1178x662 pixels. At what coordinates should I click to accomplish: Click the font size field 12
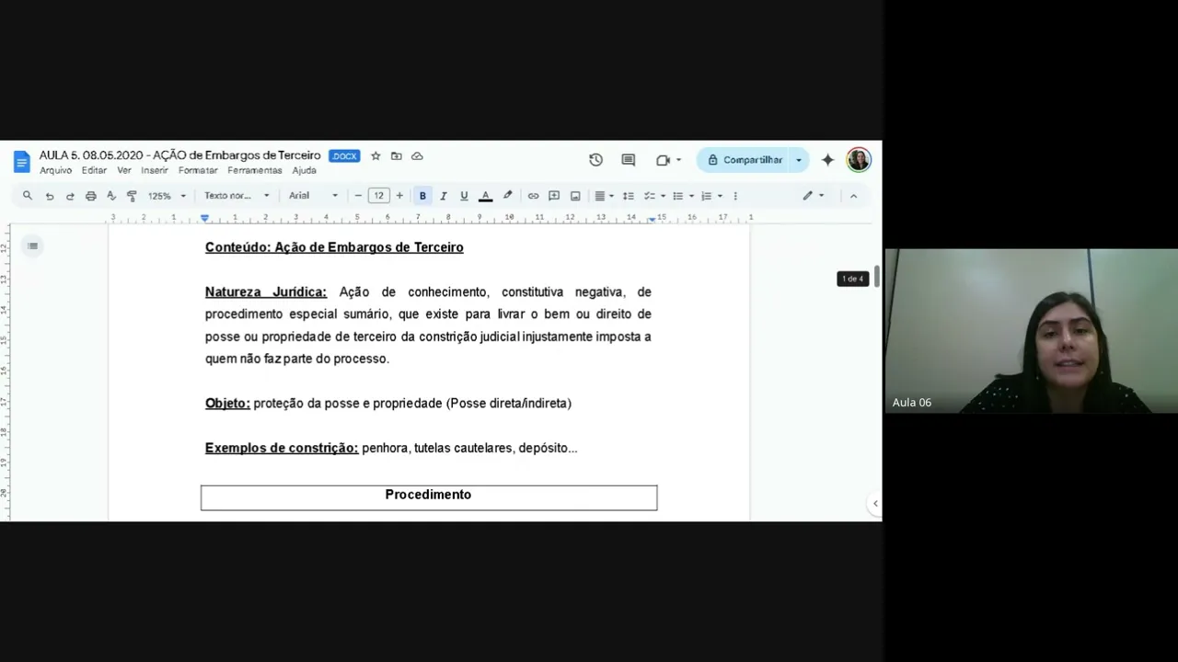coord(378,196)
